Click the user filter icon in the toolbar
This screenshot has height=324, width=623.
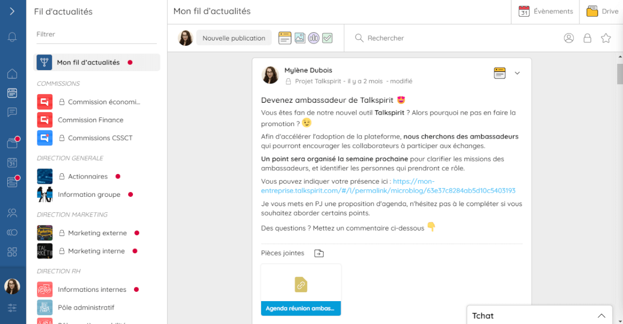(569, 38)
